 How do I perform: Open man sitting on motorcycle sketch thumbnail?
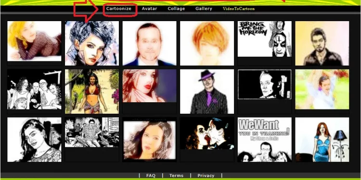coord(92,132)
